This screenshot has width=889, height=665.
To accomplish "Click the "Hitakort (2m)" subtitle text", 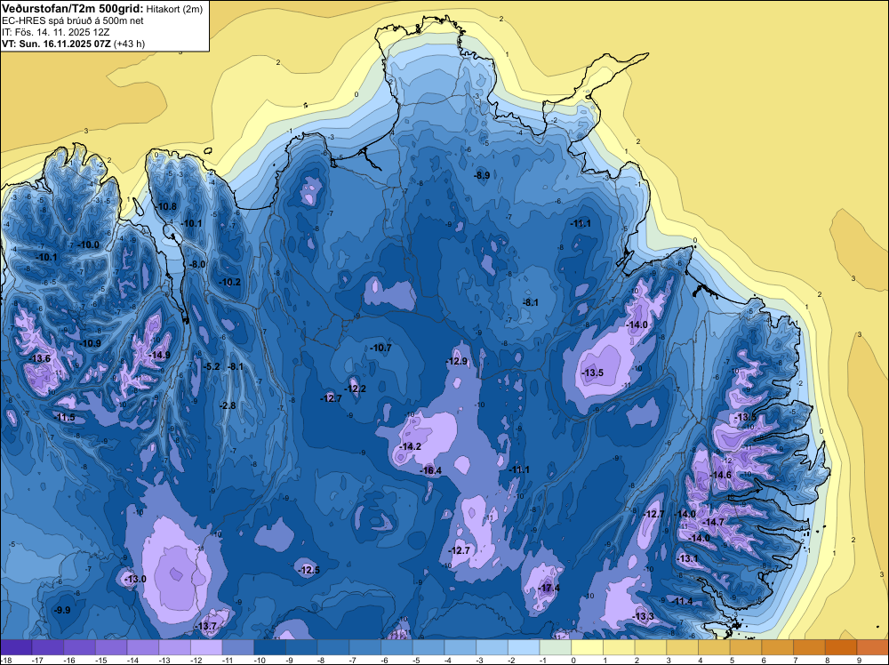I will coord(174,9).
